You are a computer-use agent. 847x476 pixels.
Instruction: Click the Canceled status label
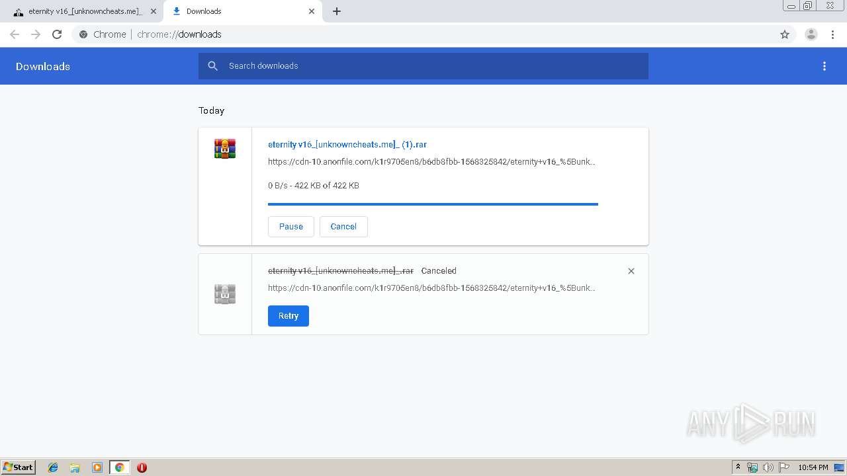point(439,271)
